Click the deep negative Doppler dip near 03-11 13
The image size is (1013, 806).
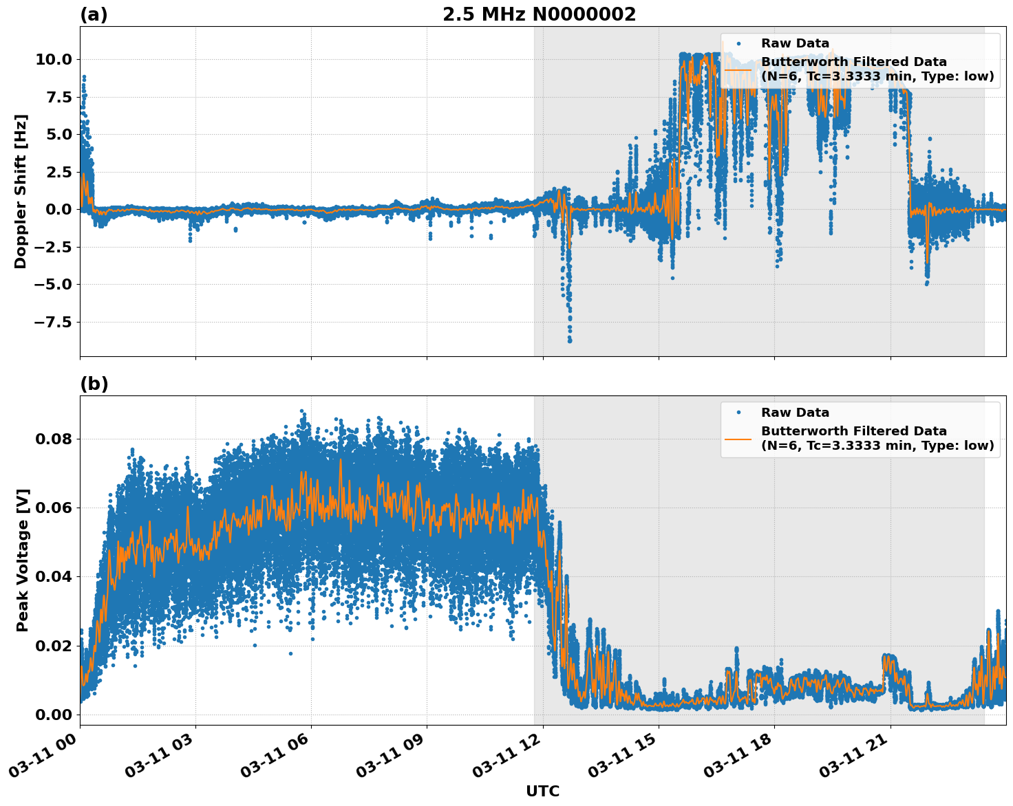pyautogui.click(x=569, y=337)
